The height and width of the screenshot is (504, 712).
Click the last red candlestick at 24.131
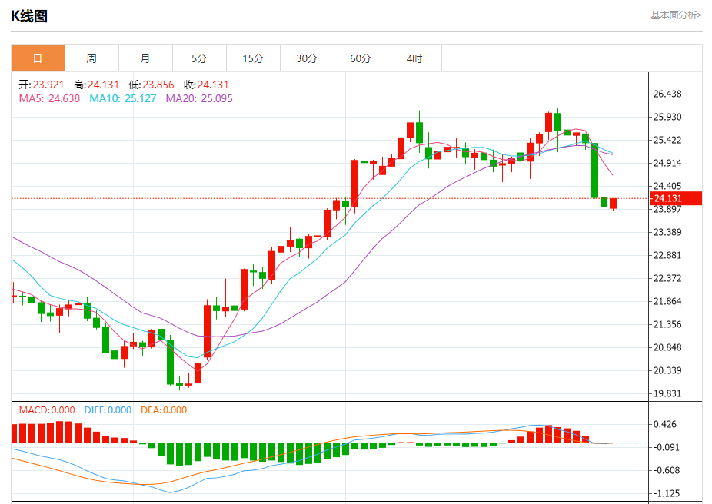[x=613, y=204]
